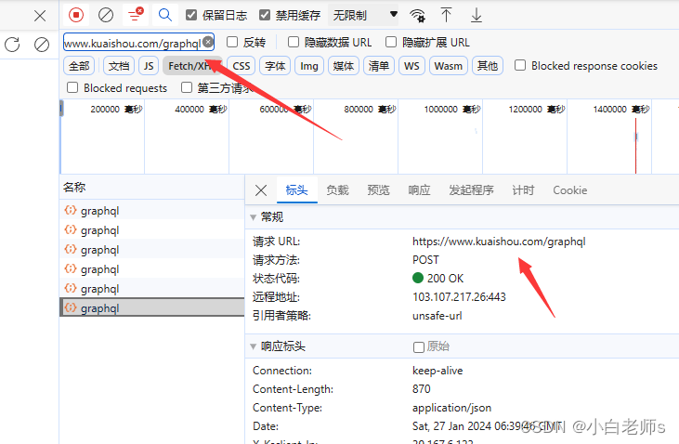Screen dimensions: 679x444
Task: Filter by CSS type
Action: coord(242,66)
